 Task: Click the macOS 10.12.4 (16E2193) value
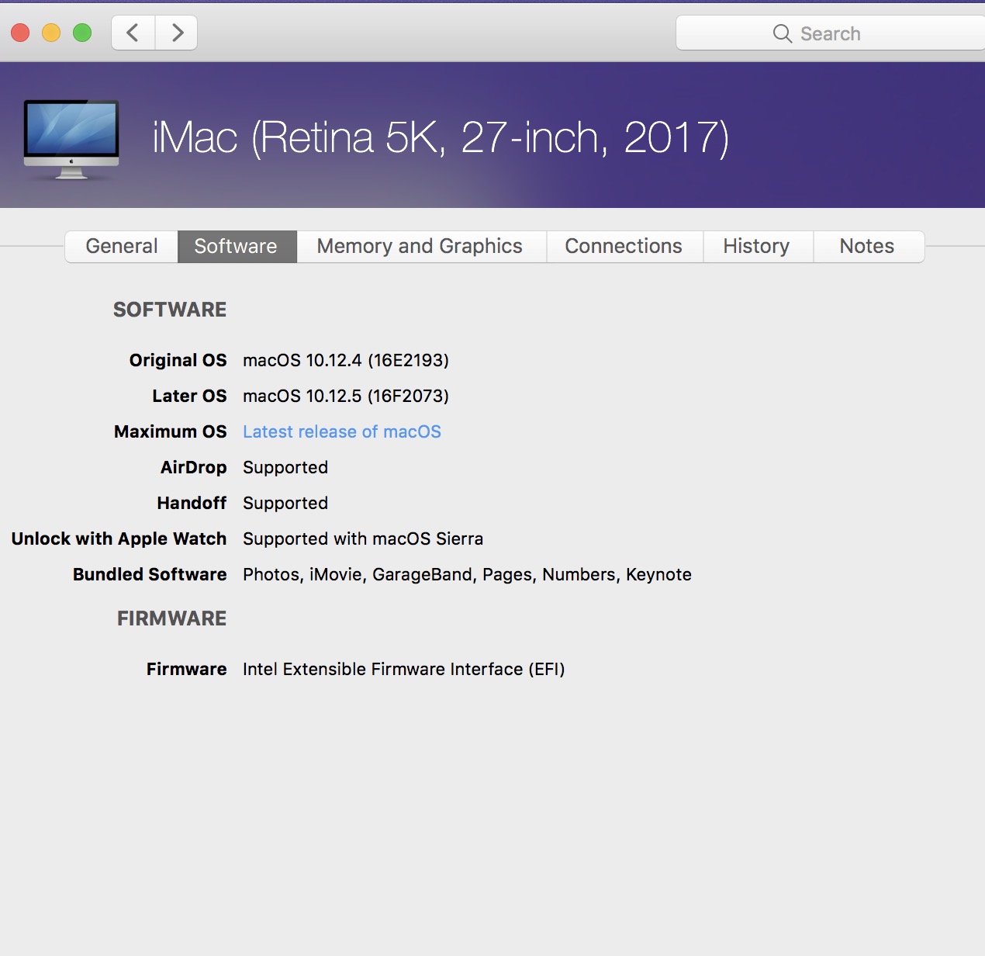coord(346,360)
